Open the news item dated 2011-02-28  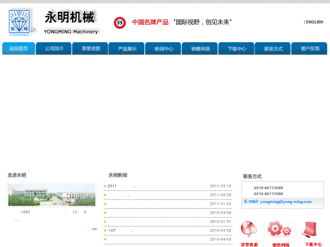click(x=168, y=195)
